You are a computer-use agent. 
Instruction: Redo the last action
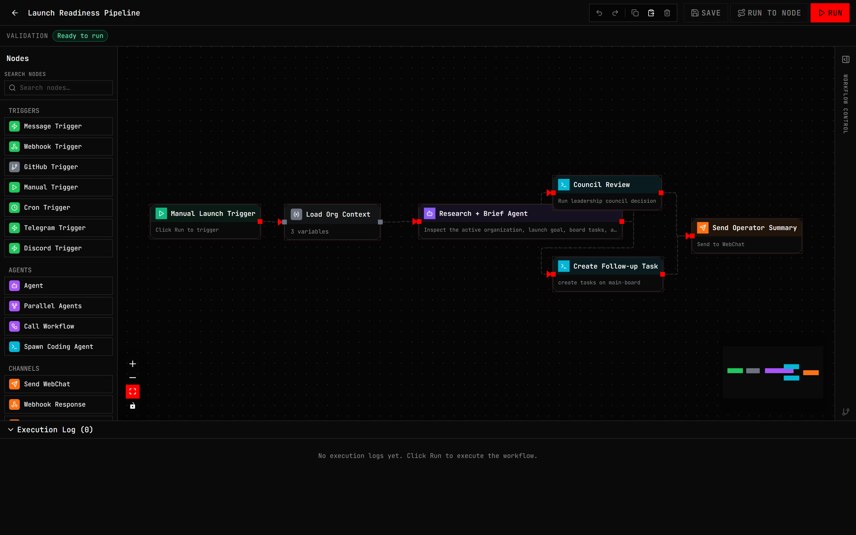(615, 13)
